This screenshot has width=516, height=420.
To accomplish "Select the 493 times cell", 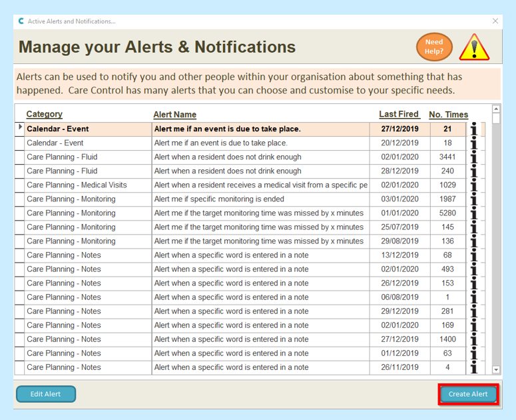I will [x=448, y=269].
